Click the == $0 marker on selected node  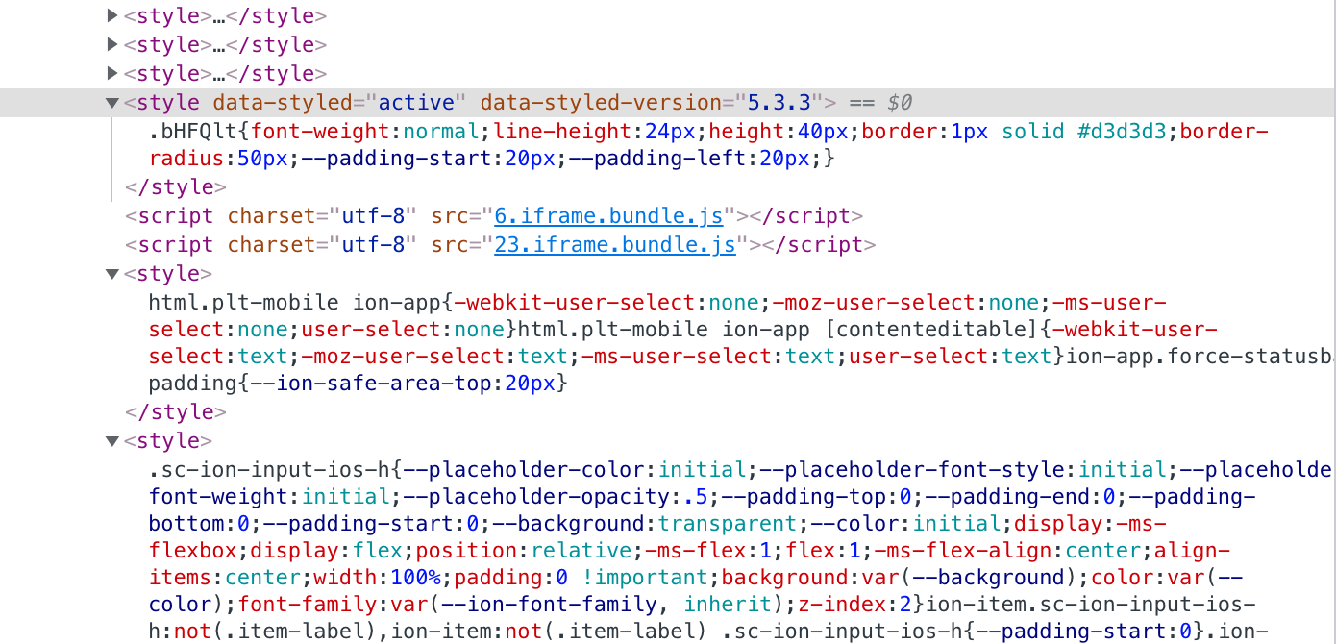click(881, 103)
